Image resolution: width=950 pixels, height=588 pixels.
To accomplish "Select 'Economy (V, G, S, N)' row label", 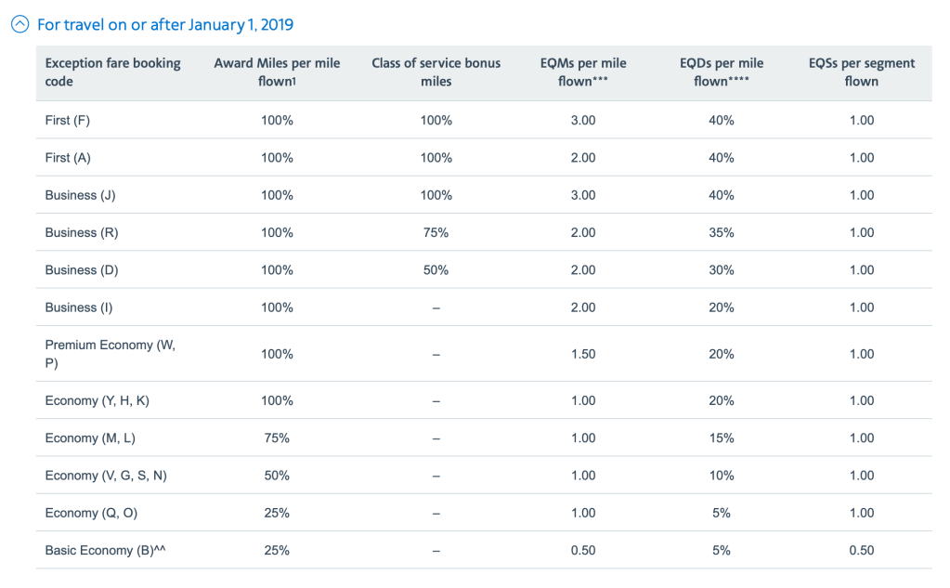I will coord(106,476).
